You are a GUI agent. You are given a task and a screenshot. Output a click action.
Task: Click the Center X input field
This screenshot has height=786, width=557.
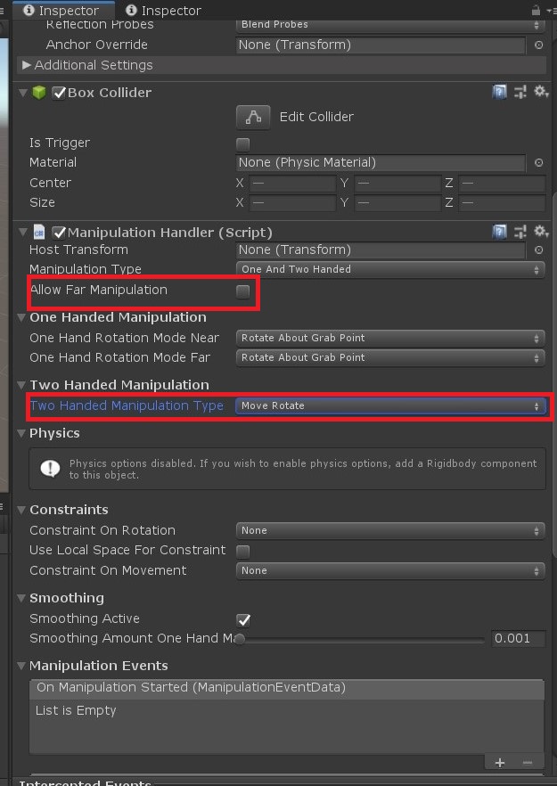point(293,183)
